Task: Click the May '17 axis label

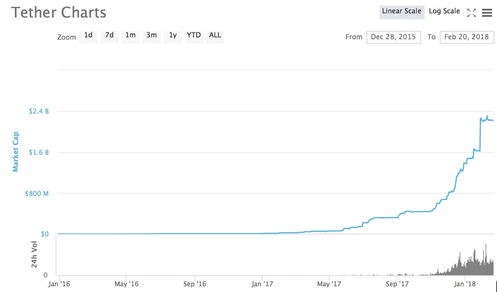Action: pyautogui.click(x=329, y=284)
